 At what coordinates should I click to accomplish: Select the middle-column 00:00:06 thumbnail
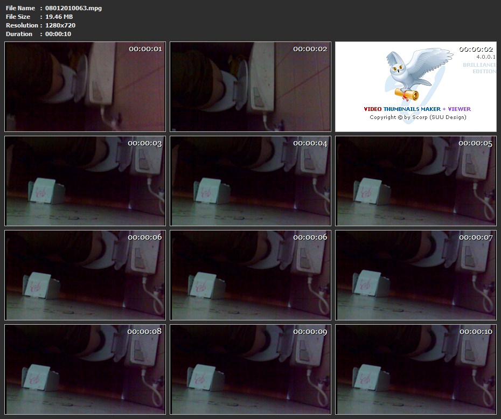[x=250, y=275]
